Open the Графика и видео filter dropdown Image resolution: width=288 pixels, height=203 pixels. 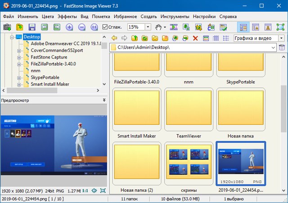281,38
